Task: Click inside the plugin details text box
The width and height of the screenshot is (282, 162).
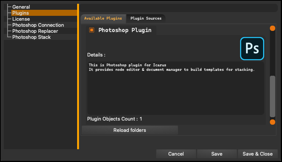Action: pos(175,88)
